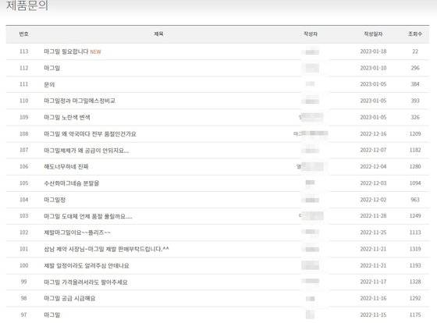
Task: Click the '조회수' column header
Action: coord(415,34)
